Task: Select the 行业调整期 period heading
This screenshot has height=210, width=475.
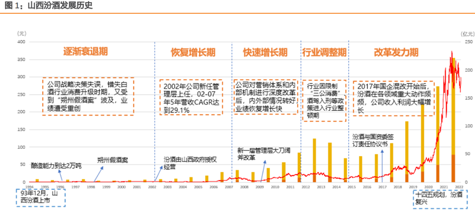Action: click(324, 53)
